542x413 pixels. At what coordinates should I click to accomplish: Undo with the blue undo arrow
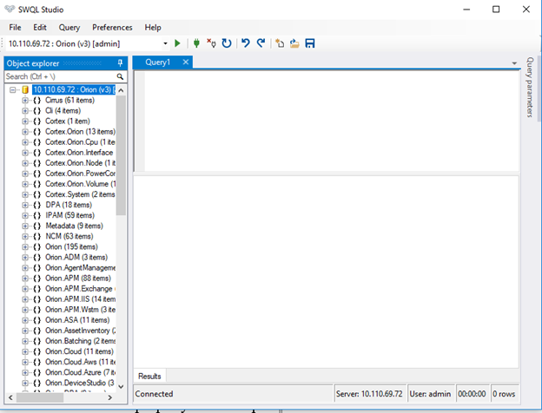pyautogui.click(x=246, y=43)
